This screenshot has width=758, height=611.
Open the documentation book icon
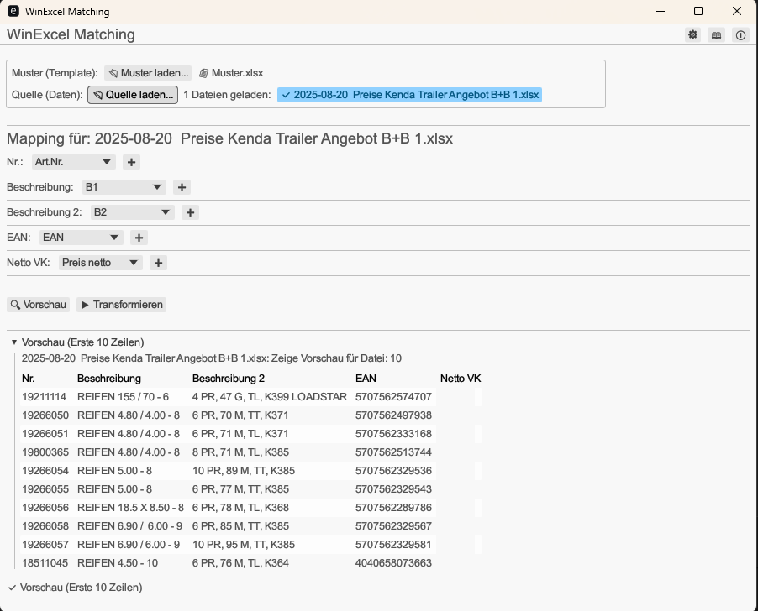715,34
